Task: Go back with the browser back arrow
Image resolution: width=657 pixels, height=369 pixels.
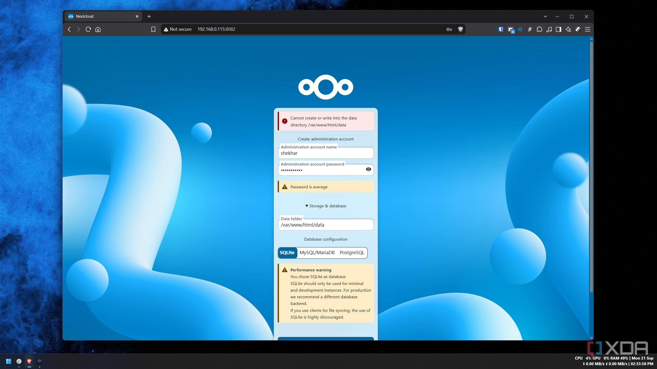Action: tap(69, 29)
